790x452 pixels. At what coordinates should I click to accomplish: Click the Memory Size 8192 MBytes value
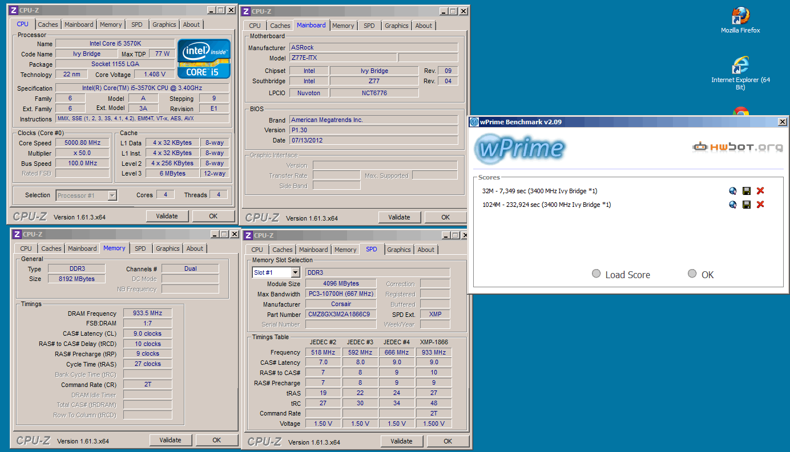coord(76,279)
